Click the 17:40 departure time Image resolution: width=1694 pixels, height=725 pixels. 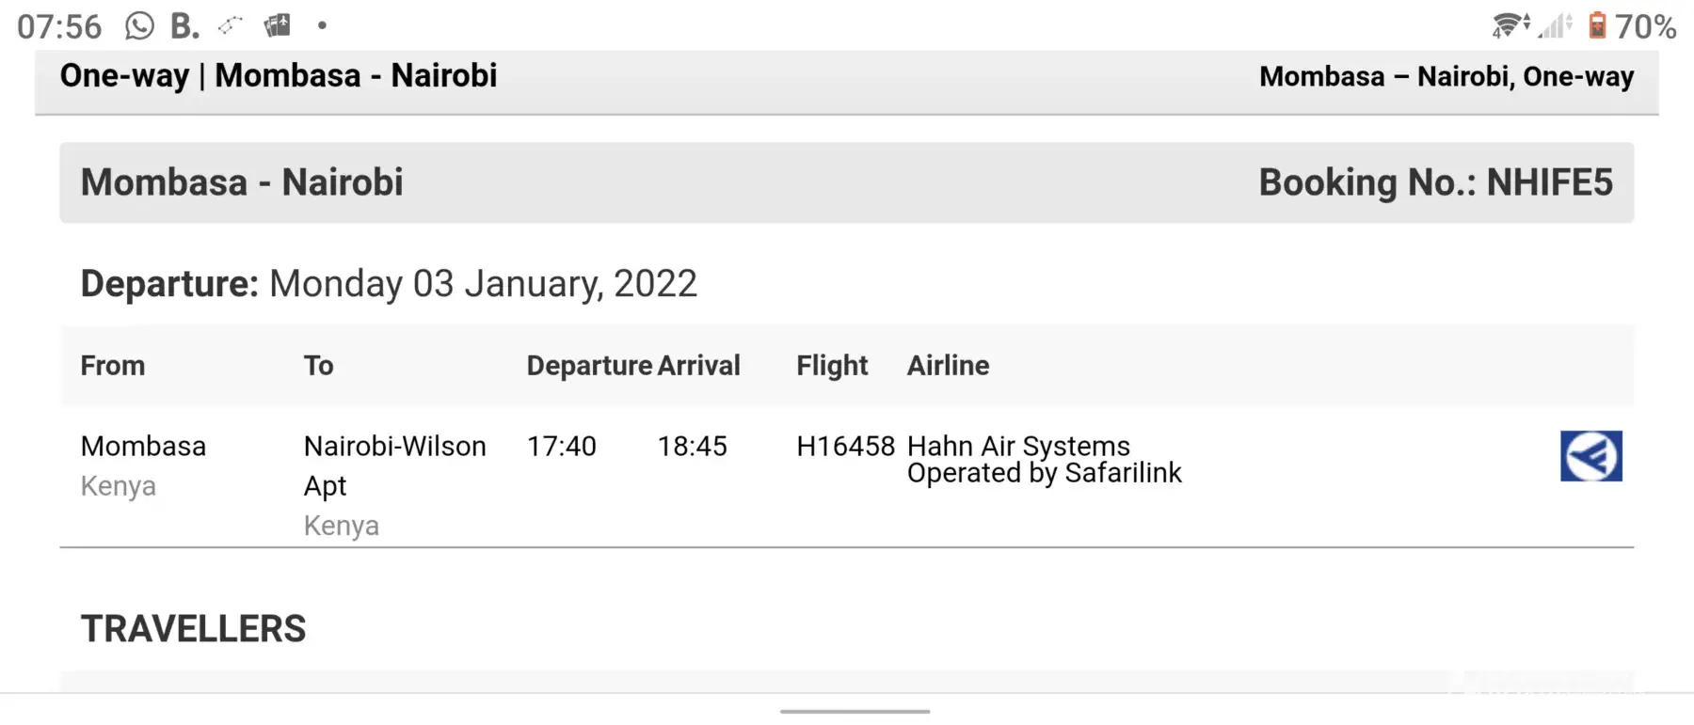coord(562,447)
